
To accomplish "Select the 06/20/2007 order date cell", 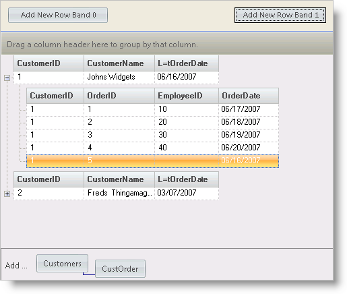I will 249,148.
